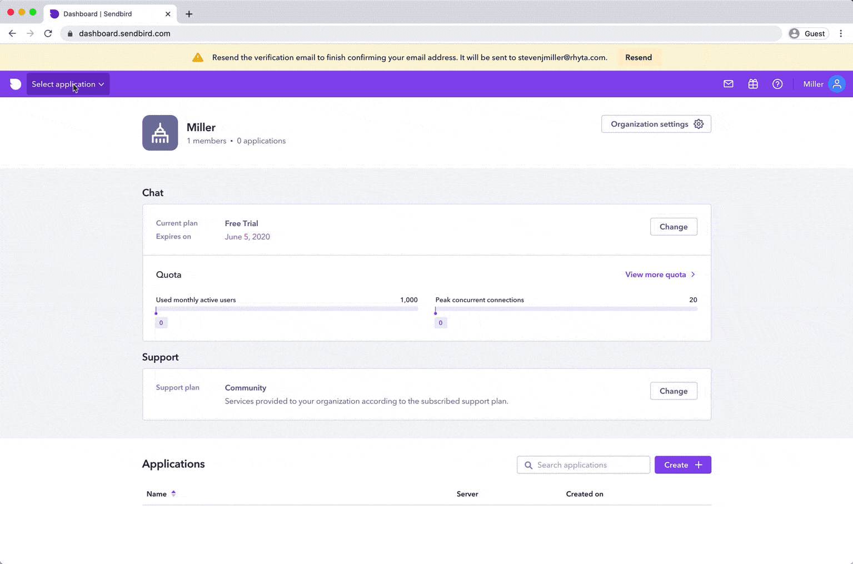Open Chrome's three-dot browser menu
853x564 pixels.
[841, 33]
